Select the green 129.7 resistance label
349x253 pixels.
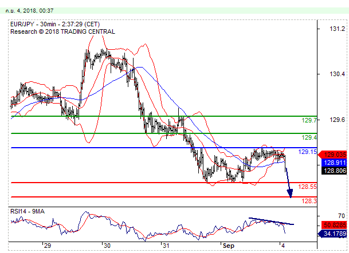(x=309, y=121)
